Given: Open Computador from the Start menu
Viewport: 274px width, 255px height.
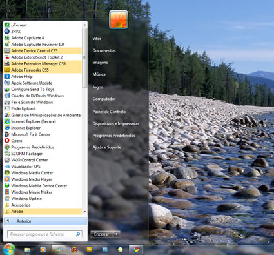Looking at the screenshot, I should (104, 99).
